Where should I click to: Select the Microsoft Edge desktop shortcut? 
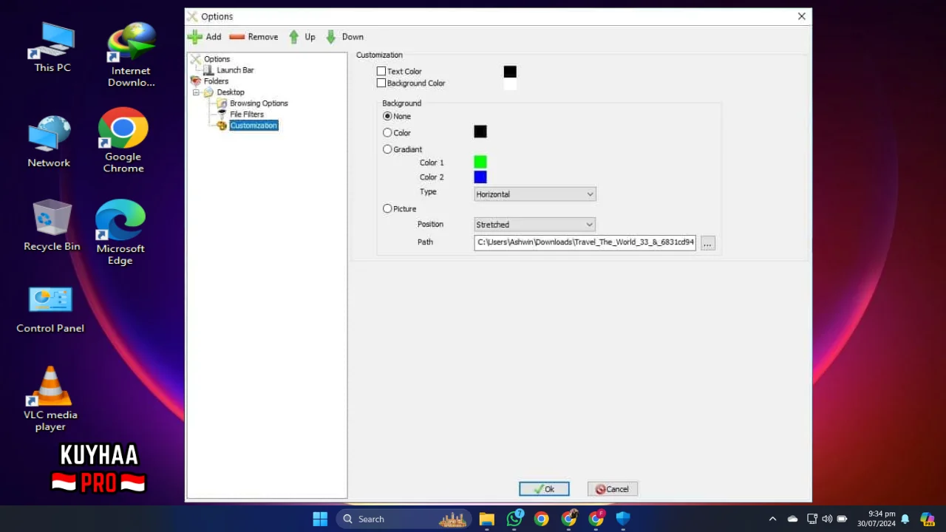pos(120,232)
